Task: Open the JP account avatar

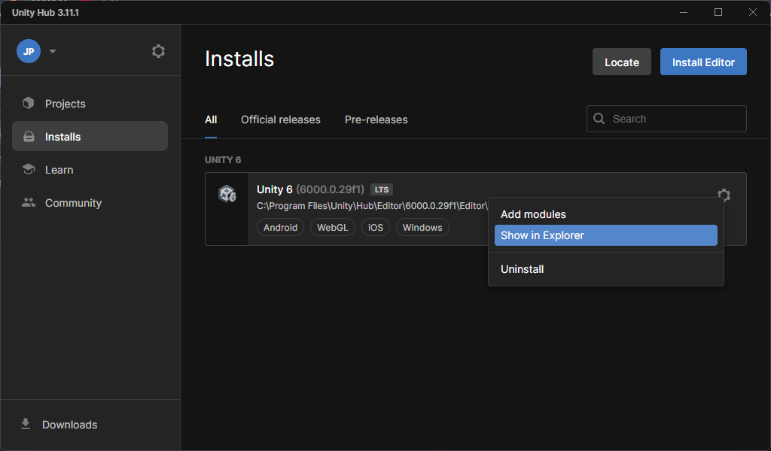Action: pyautogui.click(x=29, y=51)
